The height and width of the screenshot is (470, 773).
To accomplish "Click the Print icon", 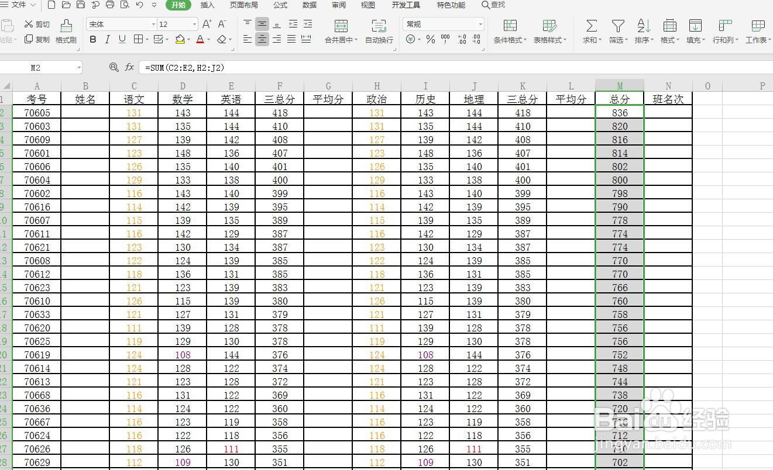I will [110, 5].
